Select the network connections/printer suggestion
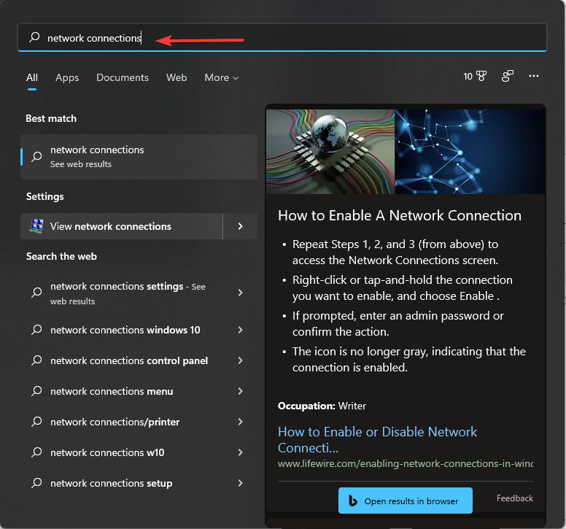 [x=115, y=422]
